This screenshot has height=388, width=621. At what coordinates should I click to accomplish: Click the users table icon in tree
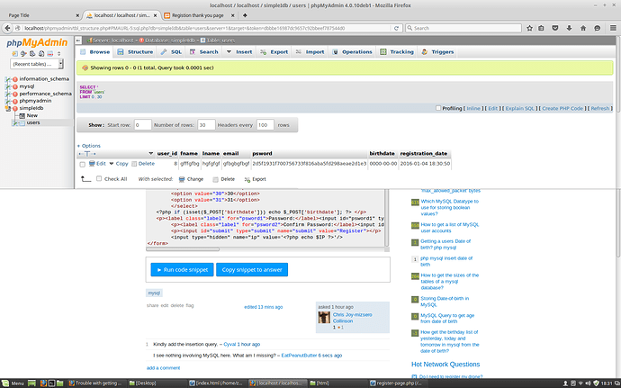pyautogui.click(x=22, y=122)
